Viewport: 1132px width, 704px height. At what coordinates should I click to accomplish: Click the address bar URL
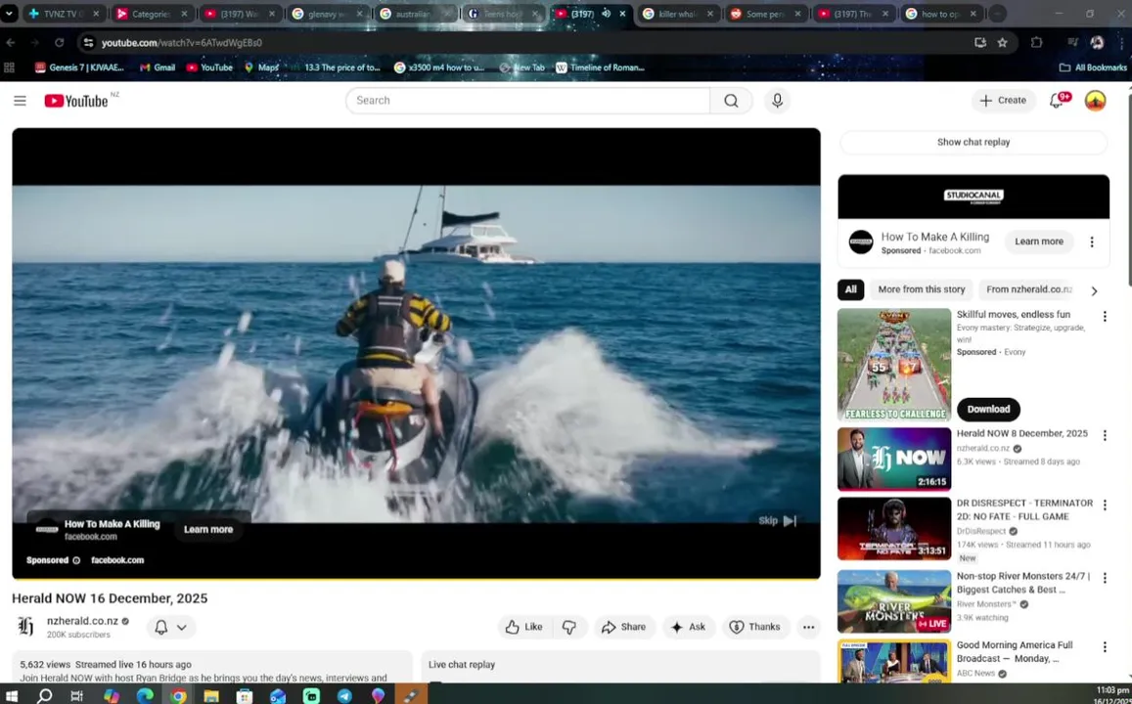coord(181,43)
